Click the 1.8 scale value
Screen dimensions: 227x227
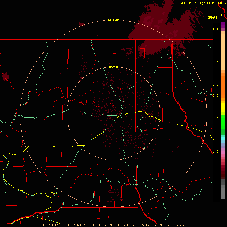click(216, 140)
